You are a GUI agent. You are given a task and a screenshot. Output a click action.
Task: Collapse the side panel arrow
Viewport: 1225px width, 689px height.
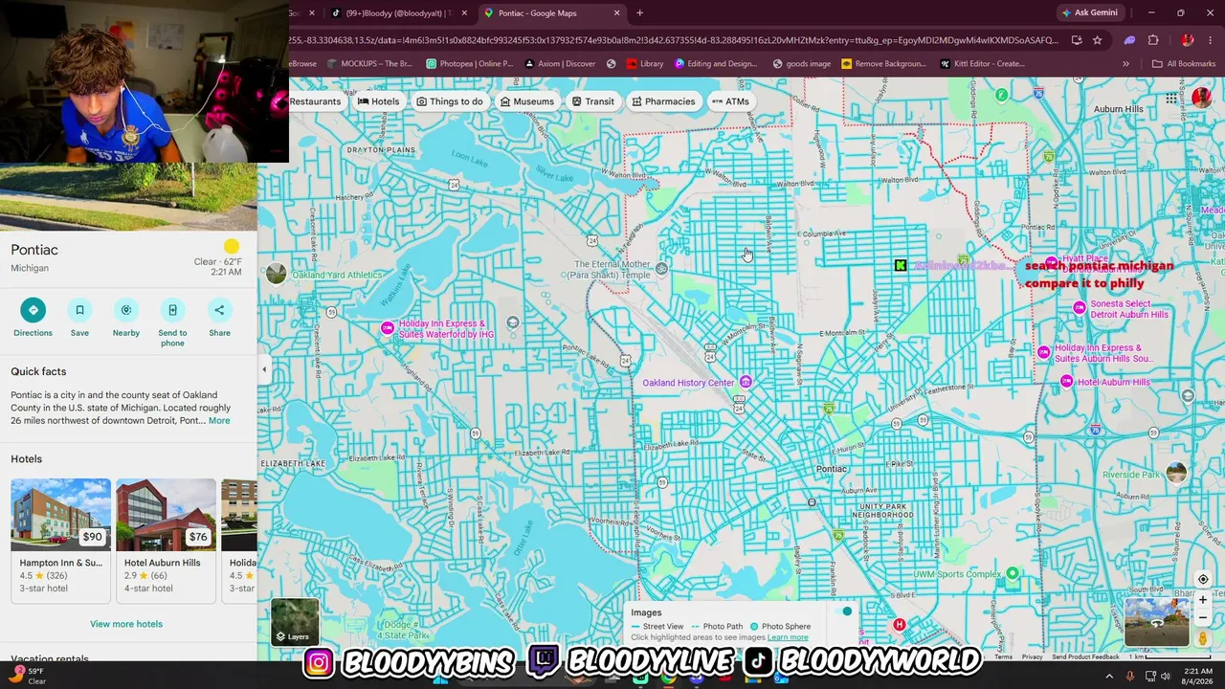click(x=264, y=369)
